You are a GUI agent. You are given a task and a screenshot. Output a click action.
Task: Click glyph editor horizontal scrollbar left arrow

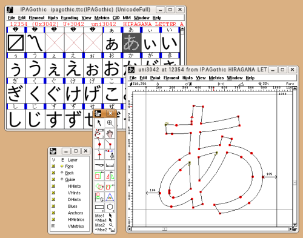point(130,229)
